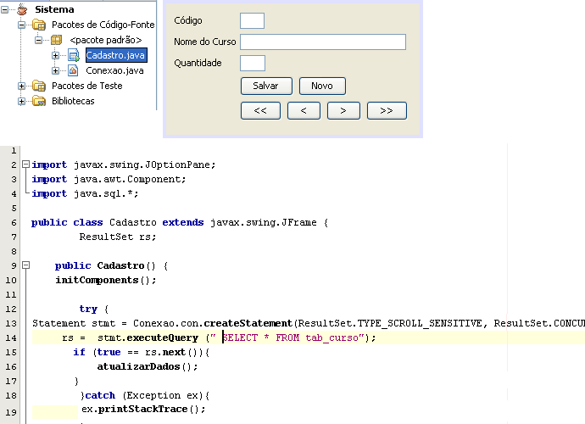The image size is (585, 424).
Task: Click 'java.sql.*;' import text
Action: tap(106, 193)
